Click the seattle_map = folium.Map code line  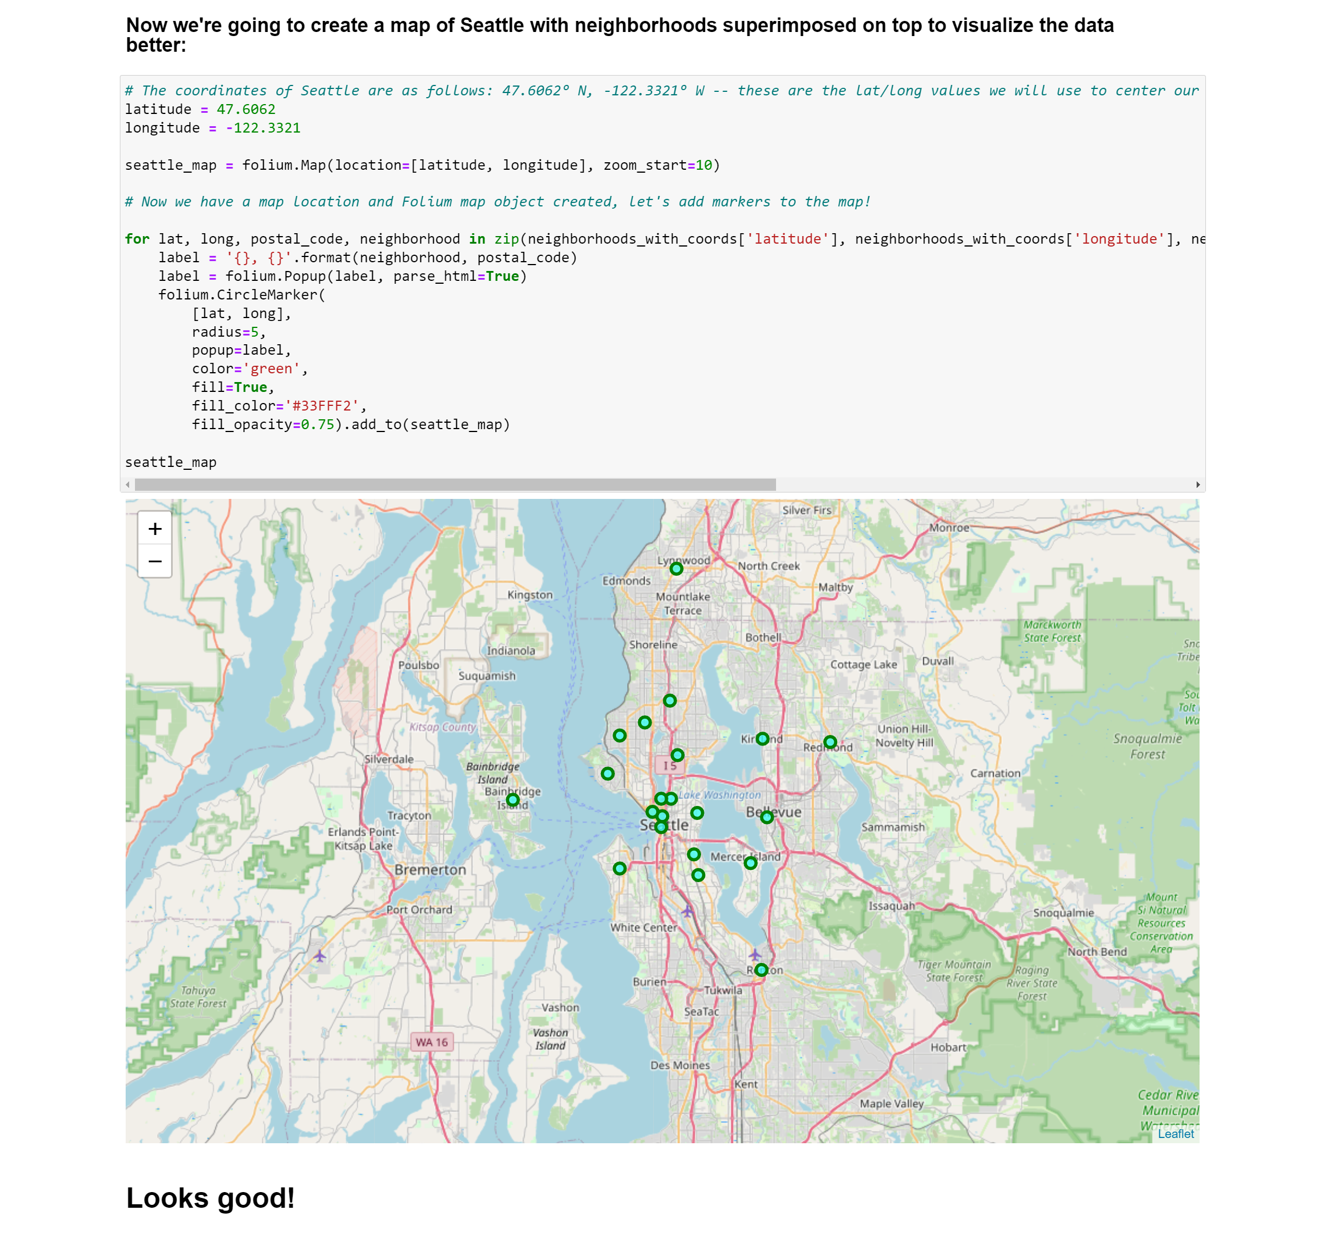(x=422, y=165)
